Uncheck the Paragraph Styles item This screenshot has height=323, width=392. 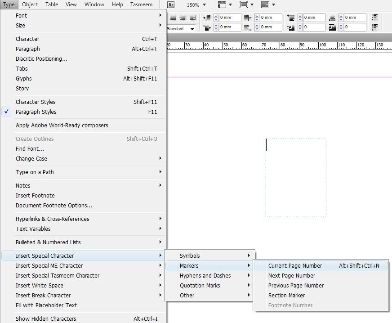pos(84,112)
